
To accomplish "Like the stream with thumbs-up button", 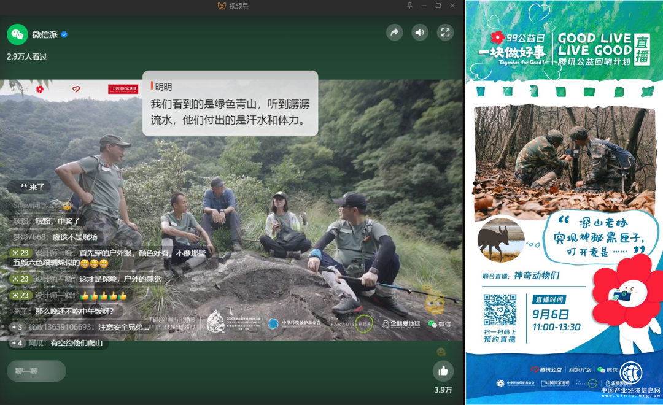I will [x=443, y=371].
